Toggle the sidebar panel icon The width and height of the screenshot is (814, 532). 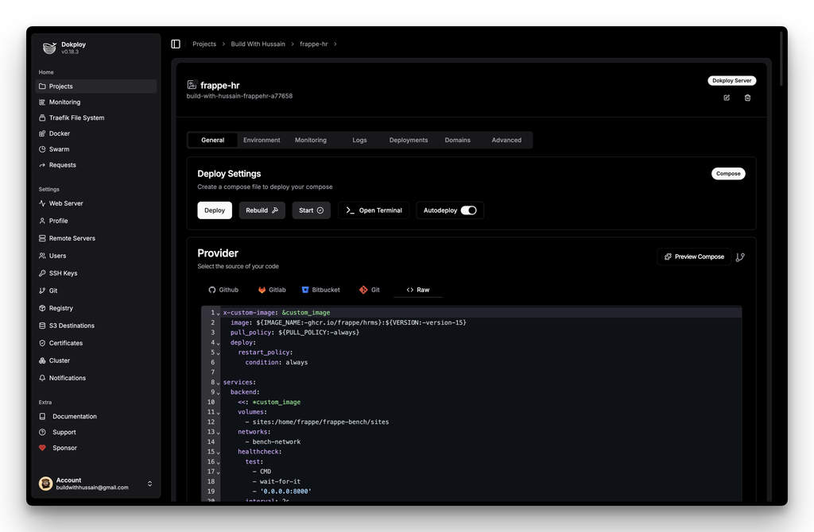tap(176, 44)
